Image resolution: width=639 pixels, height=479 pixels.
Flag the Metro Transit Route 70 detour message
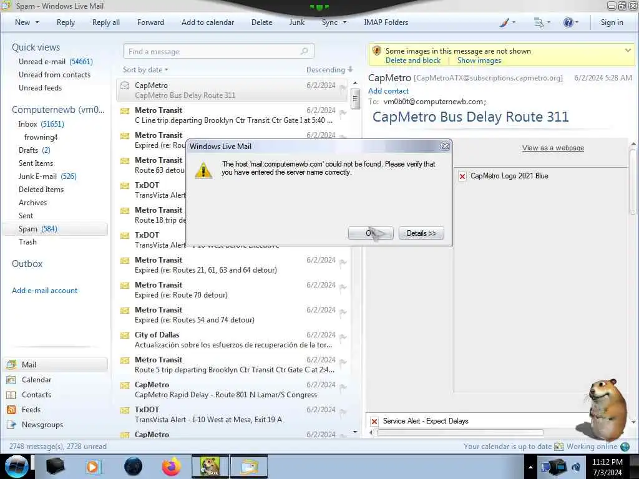(343, 287)
